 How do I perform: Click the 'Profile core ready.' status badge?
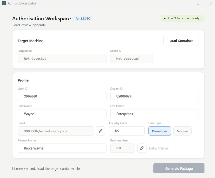(183, 18)
